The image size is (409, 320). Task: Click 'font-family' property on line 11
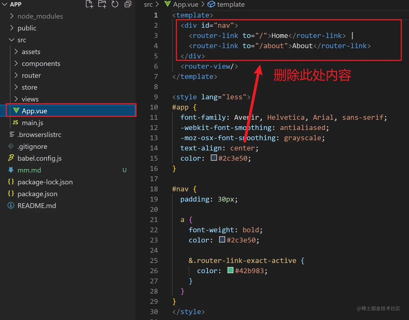coord(203,118)
